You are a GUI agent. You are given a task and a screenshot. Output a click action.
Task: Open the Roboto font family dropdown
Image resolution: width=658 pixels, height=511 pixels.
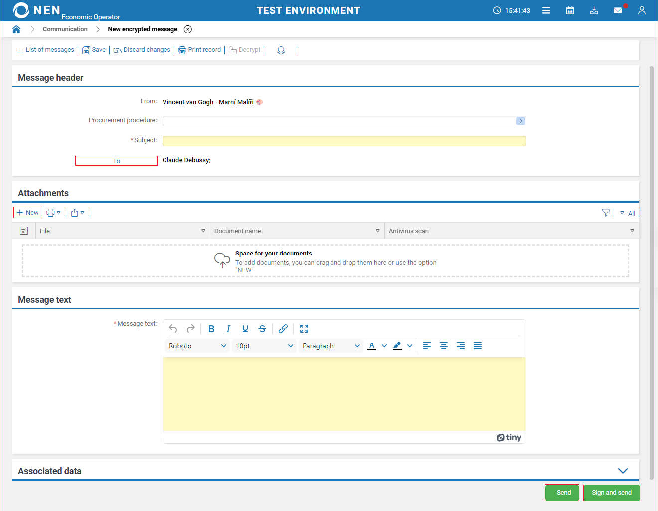tap(197, 346)
